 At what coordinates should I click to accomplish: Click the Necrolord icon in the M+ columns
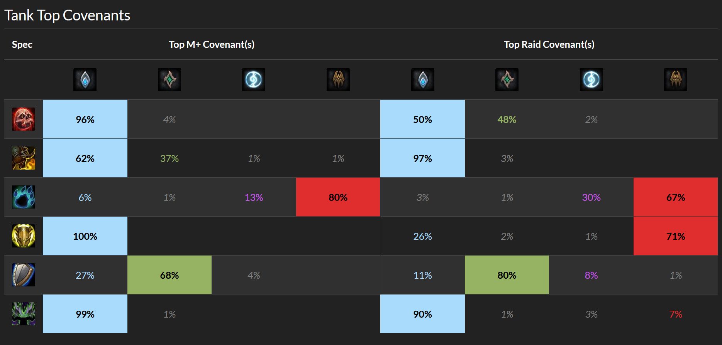point(169,79)
